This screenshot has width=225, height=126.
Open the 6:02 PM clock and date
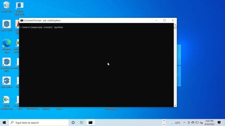tap(210, 122)
